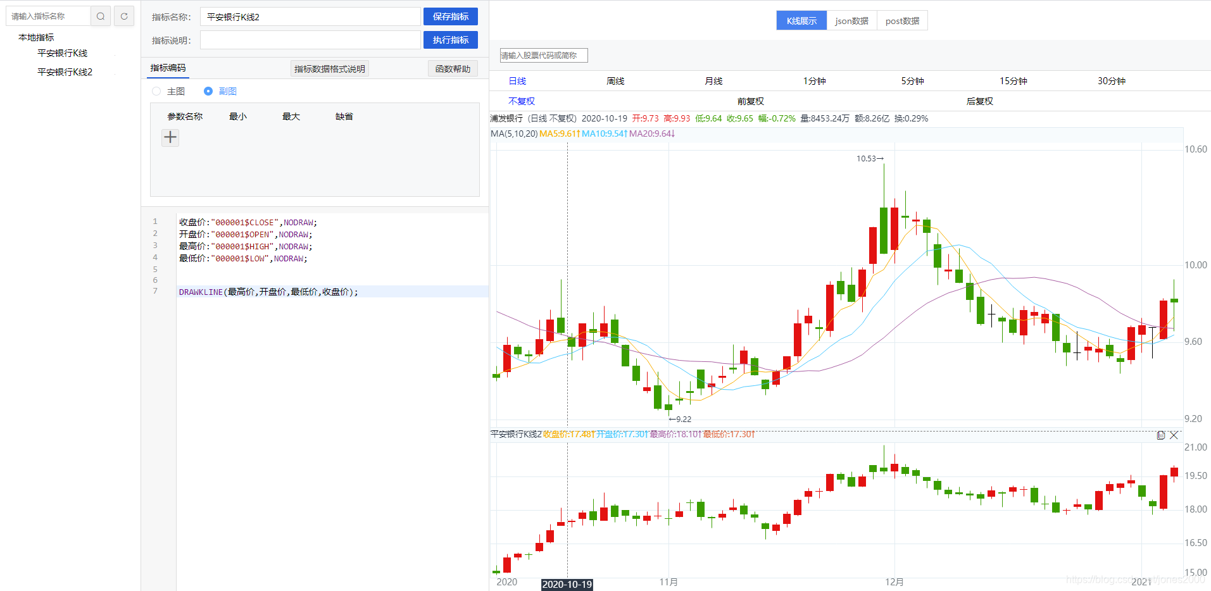Click 开盘价:17.30 sub-chart legend
Screen dimensions: 1211x591
pyautogui.click(x=622, y=434)
